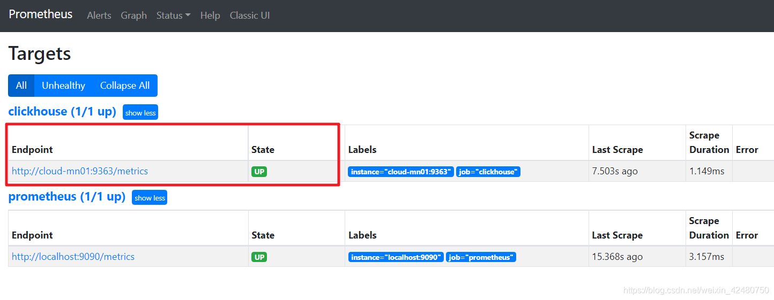Image resolution: width=774 pixels, height=300 pixels.
Task: Click the UP state badge for localhost:9090
Action: (x=259, y=257)
